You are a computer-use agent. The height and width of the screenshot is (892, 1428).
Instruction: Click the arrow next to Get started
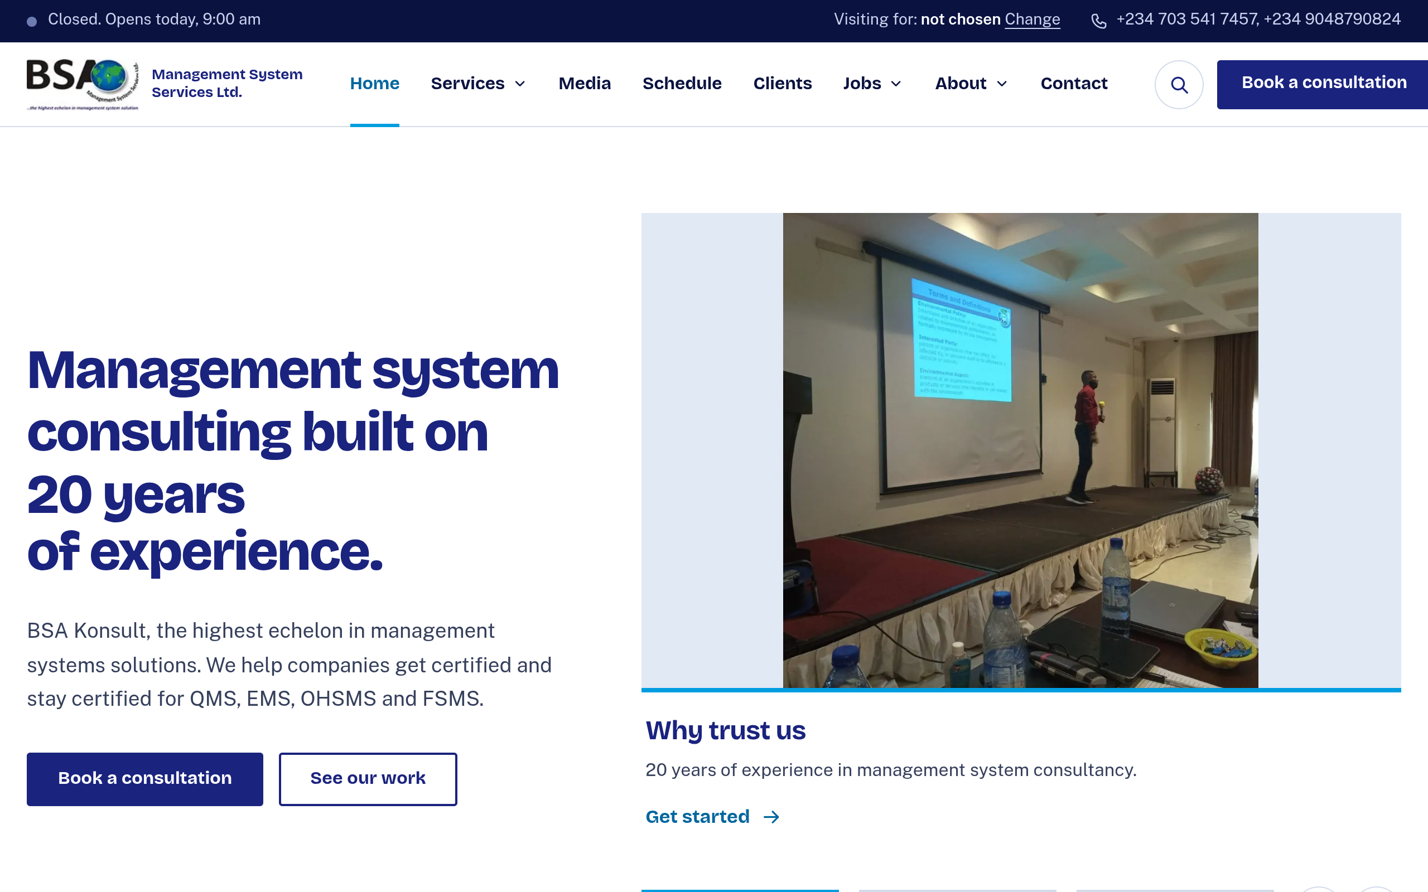pos(771,817)
